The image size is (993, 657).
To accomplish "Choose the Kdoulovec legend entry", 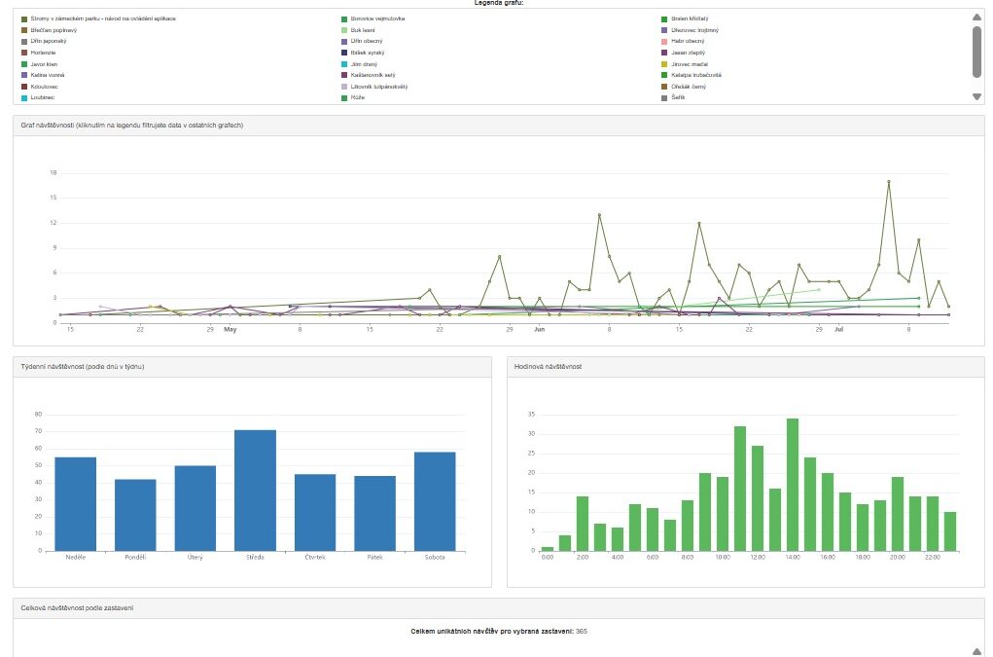I will tap(39, 87).
